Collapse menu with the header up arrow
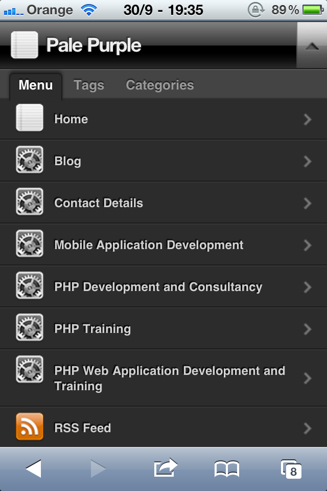The image size is (327, 491). [x=312, y=46]
